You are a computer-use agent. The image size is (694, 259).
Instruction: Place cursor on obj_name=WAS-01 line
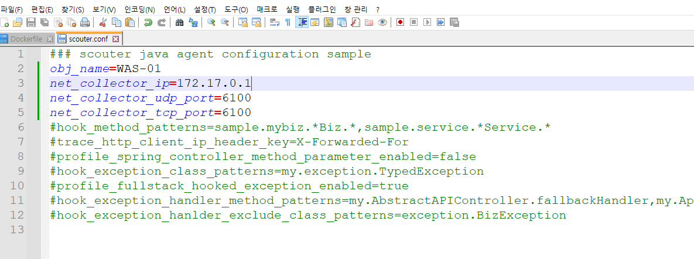(x=105, y=69)
